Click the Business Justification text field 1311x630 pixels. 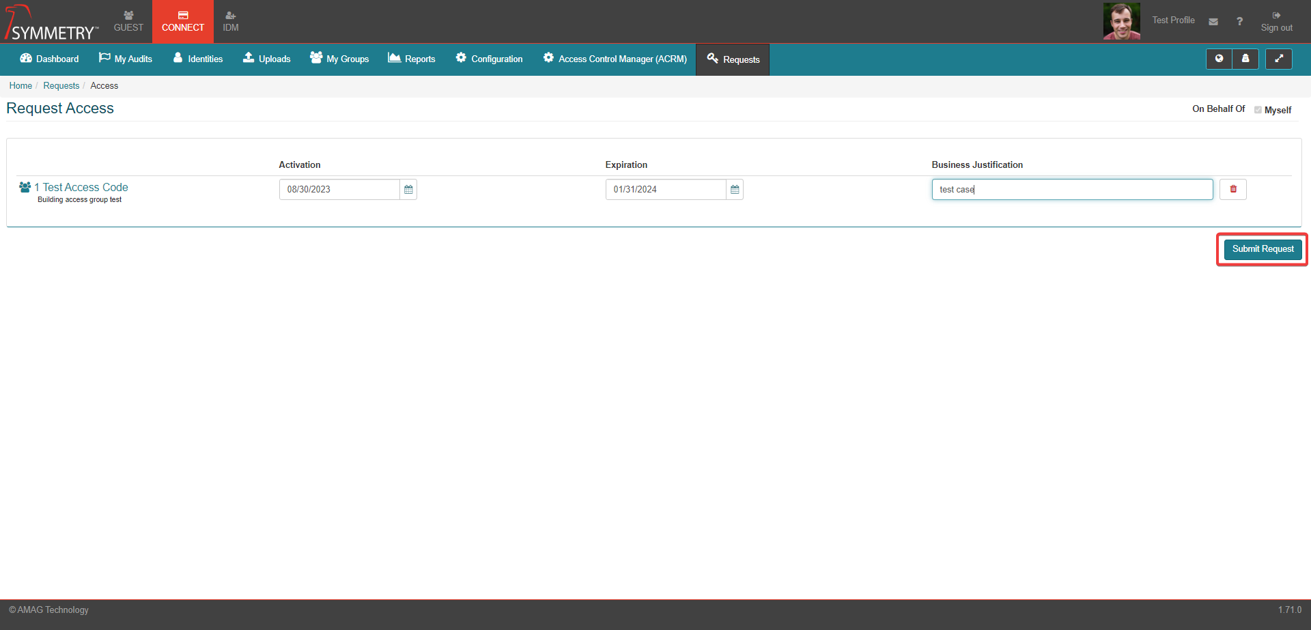(x=1072, y=190)
